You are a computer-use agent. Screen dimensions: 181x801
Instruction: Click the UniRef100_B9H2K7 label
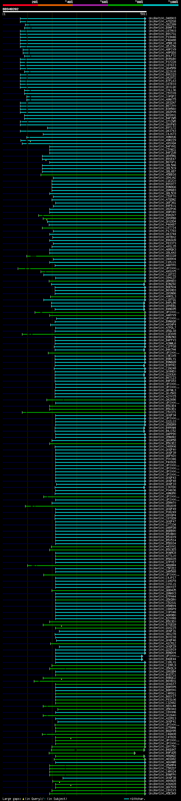pyautogui.click(x=162, y=215)
